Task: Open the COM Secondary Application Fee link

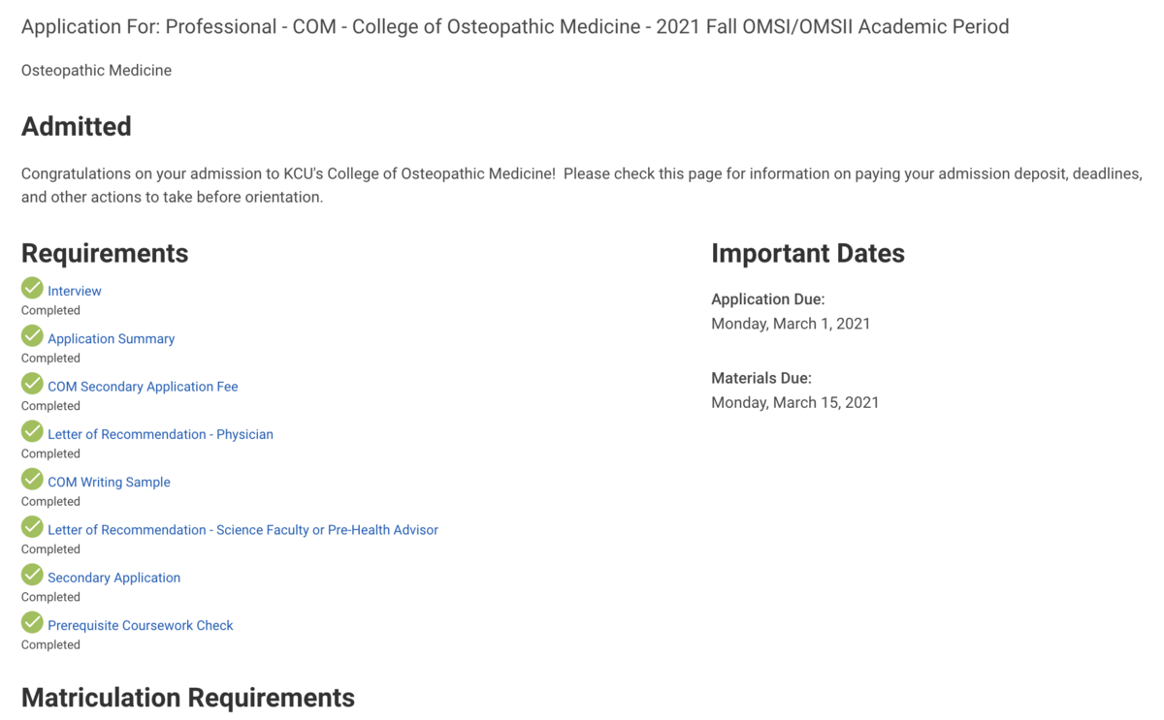Action: pos(143,386)
